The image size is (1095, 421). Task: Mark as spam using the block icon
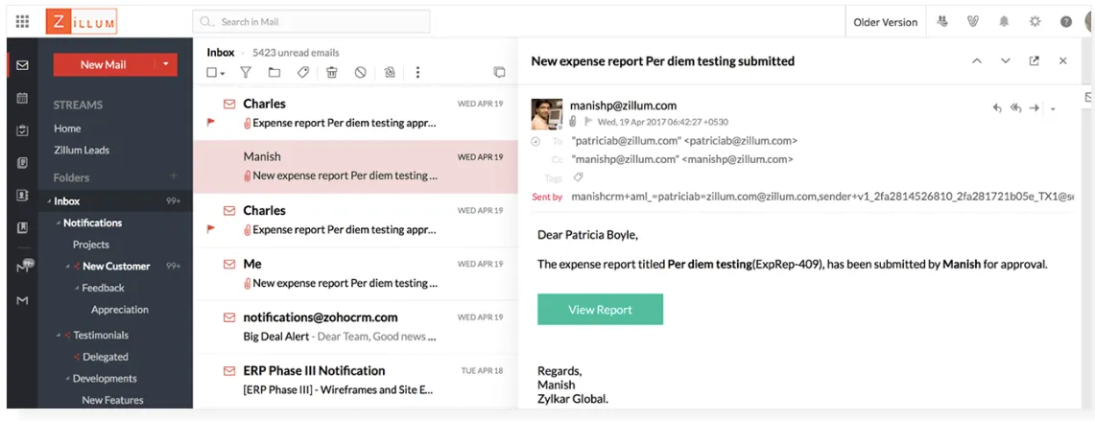[x=360, y=72]
